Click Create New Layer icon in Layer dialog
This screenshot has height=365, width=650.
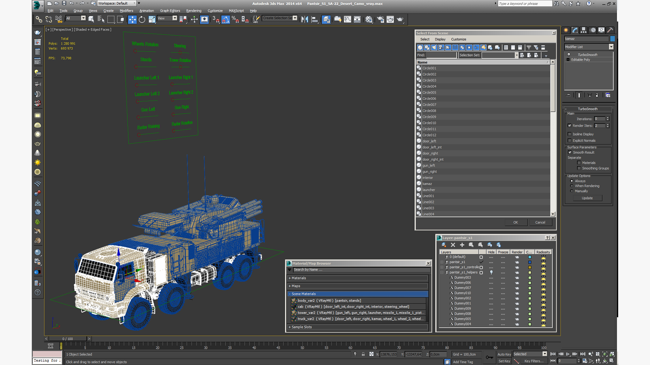pyautogui.click(x=444, y=245)
